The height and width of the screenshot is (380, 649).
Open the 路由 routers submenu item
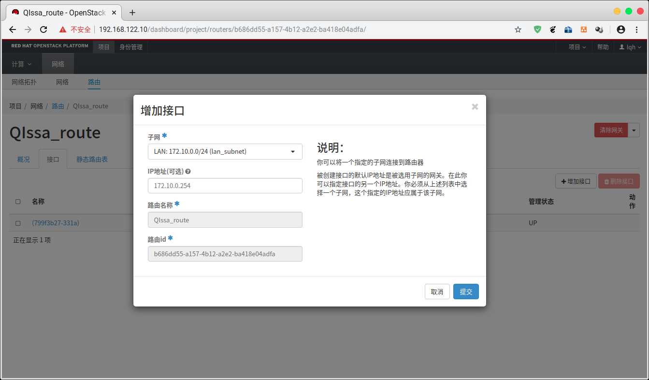pos(94,82)
